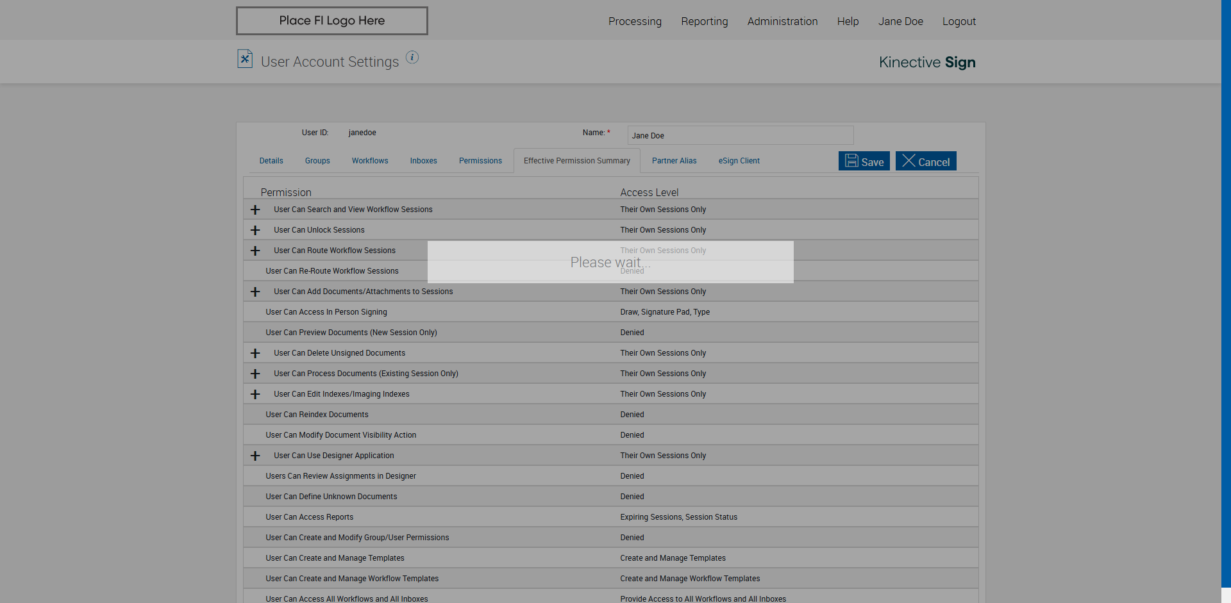Open the Processing menu
Viewport: 1231px width, 603px height.
[635, 21]
